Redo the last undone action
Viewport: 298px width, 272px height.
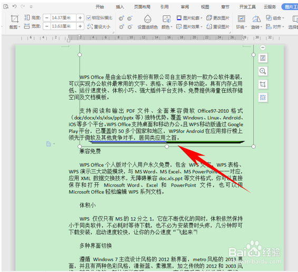tap(23, 6)
